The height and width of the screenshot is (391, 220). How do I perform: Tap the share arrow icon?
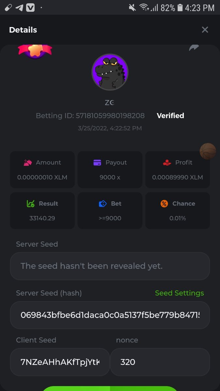point(194,48)
